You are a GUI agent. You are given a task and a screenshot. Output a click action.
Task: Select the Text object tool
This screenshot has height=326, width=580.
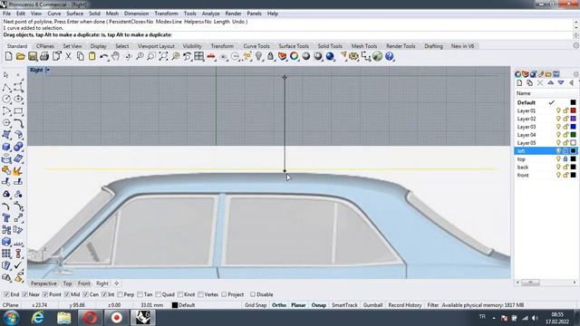tap(6, 217)
